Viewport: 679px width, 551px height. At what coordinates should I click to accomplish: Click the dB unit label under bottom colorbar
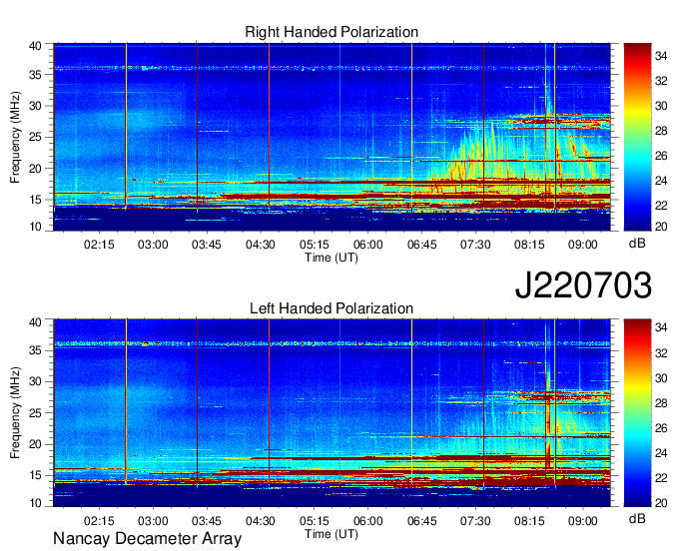(x=637, y=519)
